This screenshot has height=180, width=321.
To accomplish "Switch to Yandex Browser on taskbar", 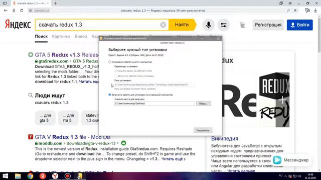I will coord(55,176).
